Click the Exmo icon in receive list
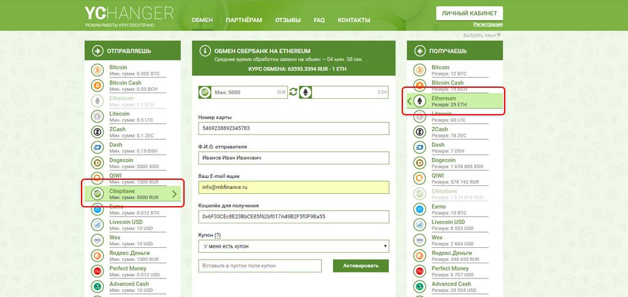 [x=419, y=209]
